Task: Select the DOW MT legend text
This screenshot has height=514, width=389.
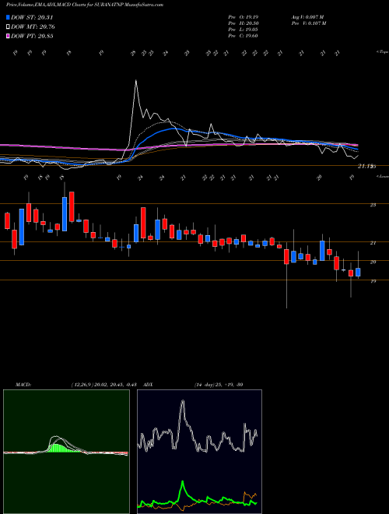Action: [x=33, y=27]
